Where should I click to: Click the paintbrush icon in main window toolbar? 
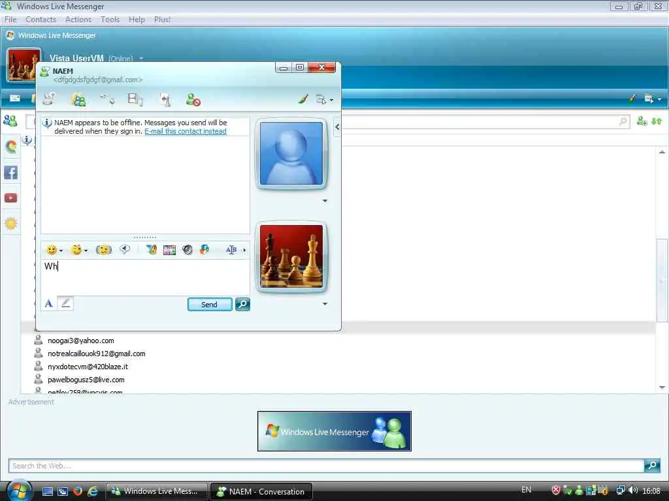(x=632, y=99)
